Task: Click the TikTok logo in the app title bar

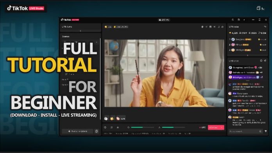Action: coord(70,20)
